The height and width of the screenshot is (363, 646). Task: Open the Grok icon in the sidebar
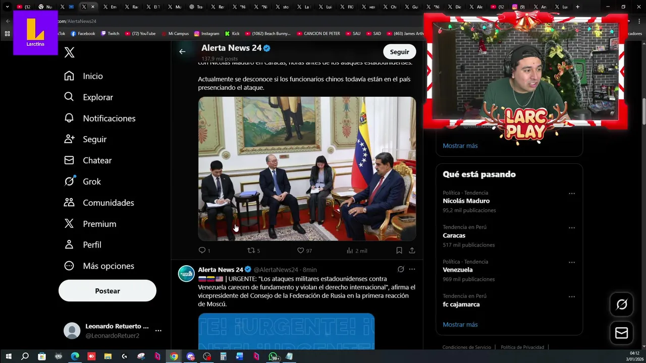point(69,181)
